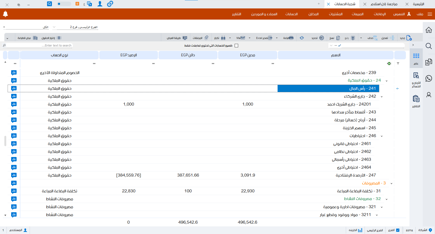Open the المبيعات menu
The width and height of the screenshot is (435, 234).
[x=357, y=14]
